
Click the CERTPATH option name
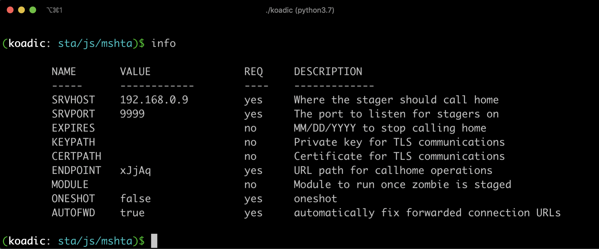76,156
